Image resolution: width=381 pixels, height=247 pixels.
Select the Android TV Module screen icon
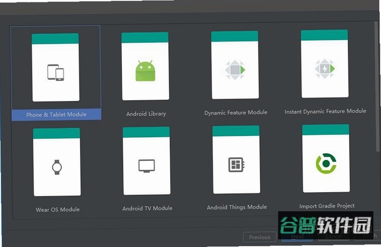[x=147, y=166]
